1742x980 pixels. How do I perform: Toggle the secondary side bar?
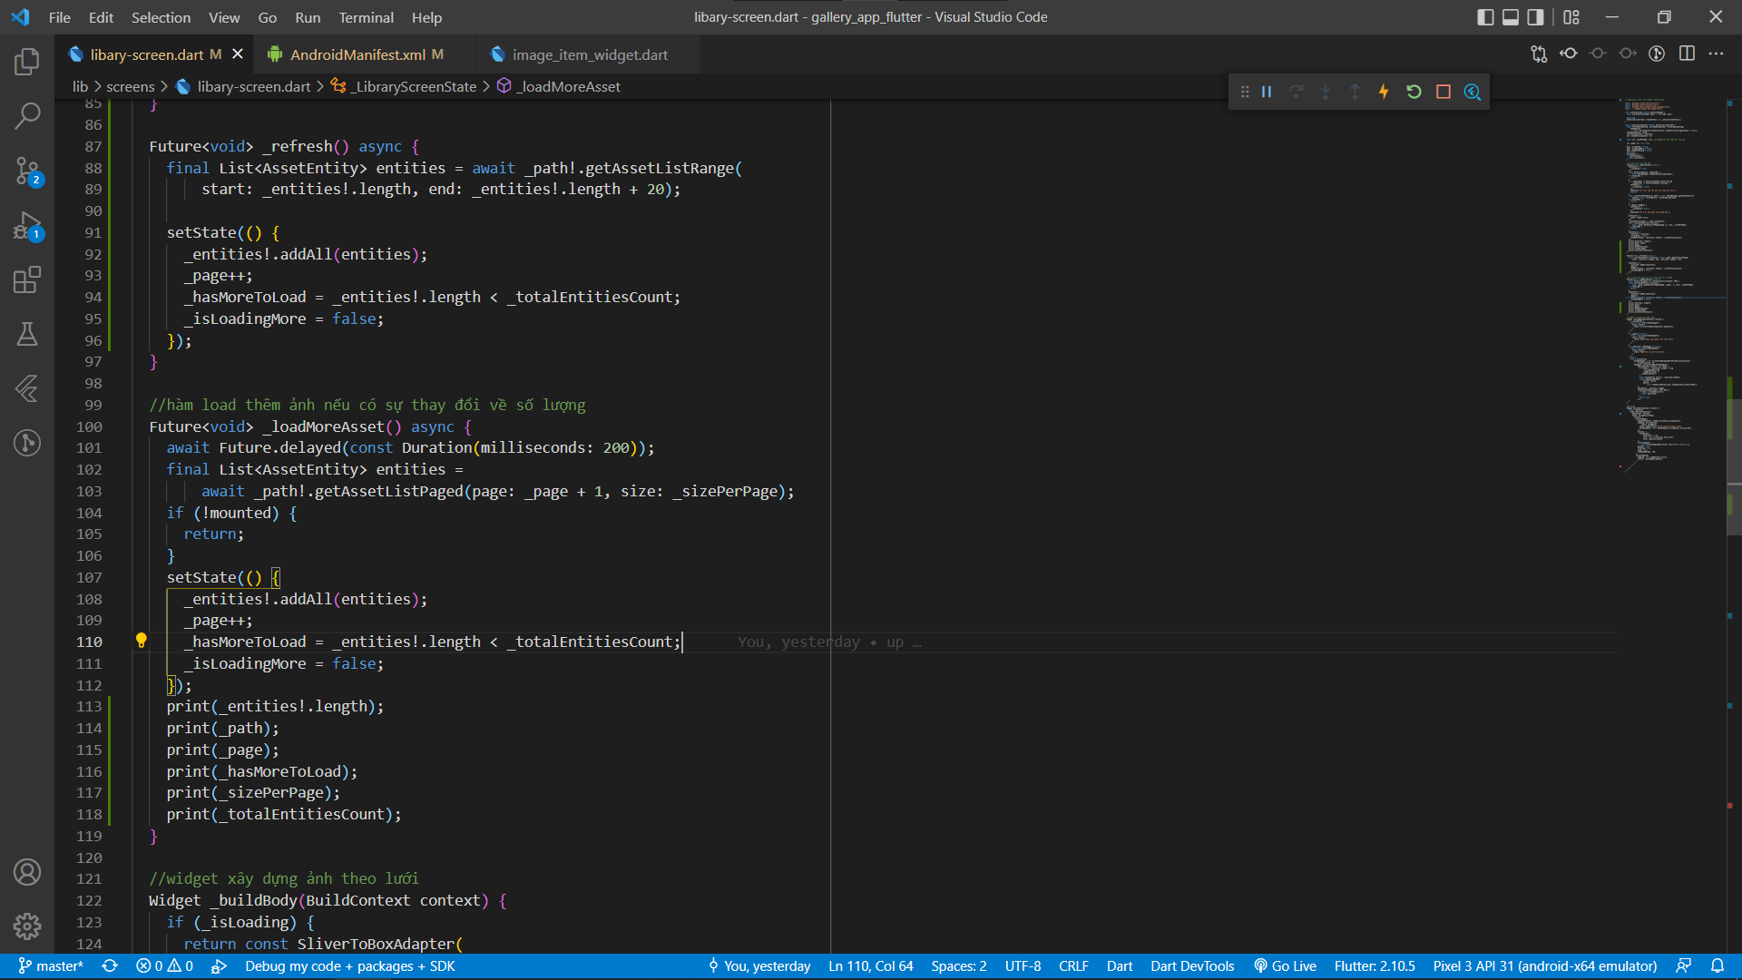(x=1535, y=16)
